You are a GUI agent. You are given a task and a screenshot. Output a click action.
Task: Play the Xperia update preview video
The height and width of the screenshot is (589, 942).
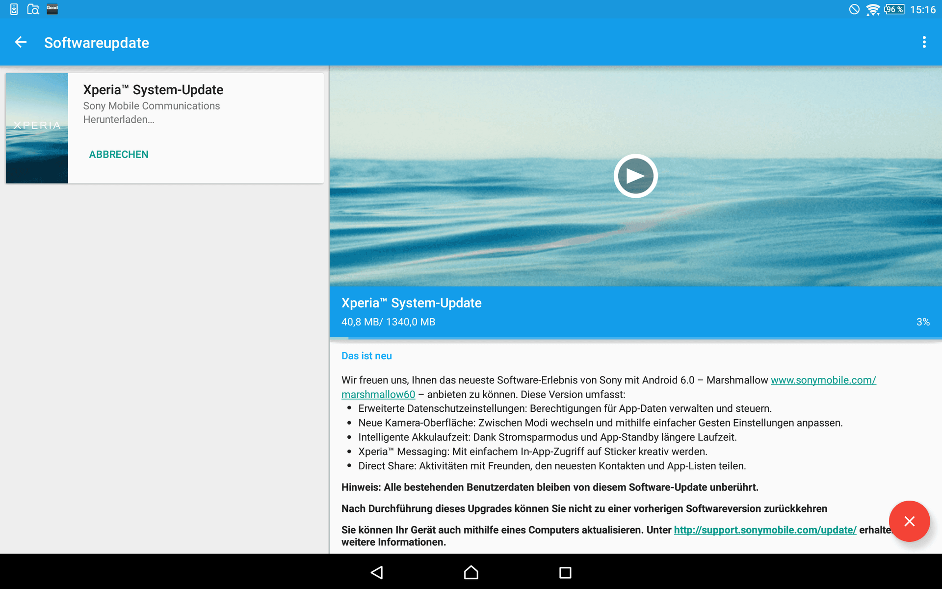coord(635,176)
